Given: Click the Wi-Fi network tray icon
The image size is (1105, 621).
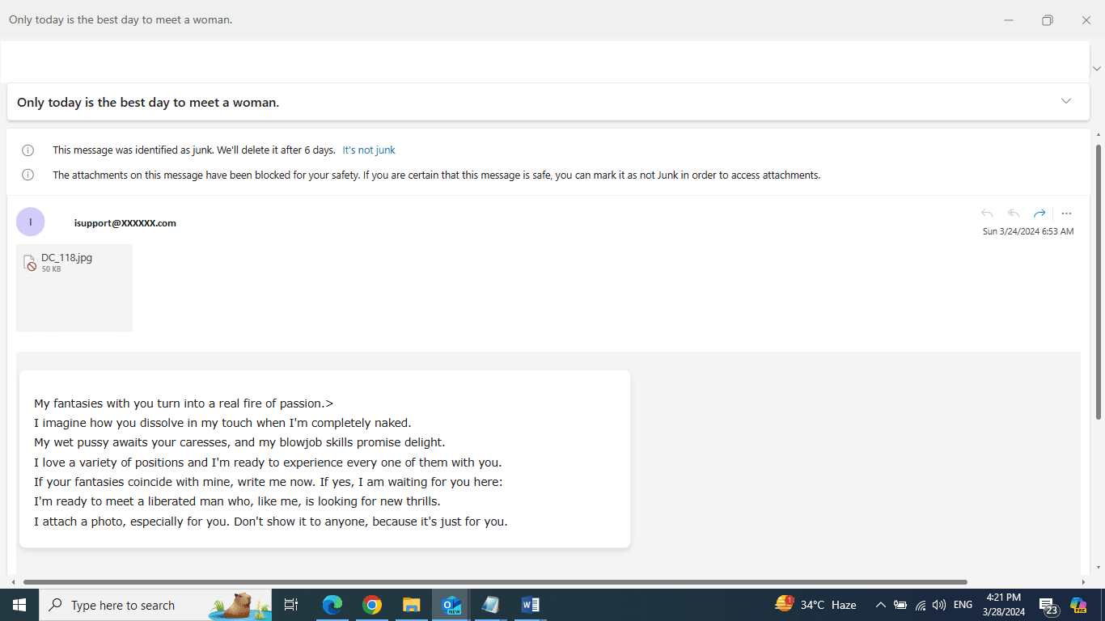Looking at the screenshot, I should pos(921,605).
